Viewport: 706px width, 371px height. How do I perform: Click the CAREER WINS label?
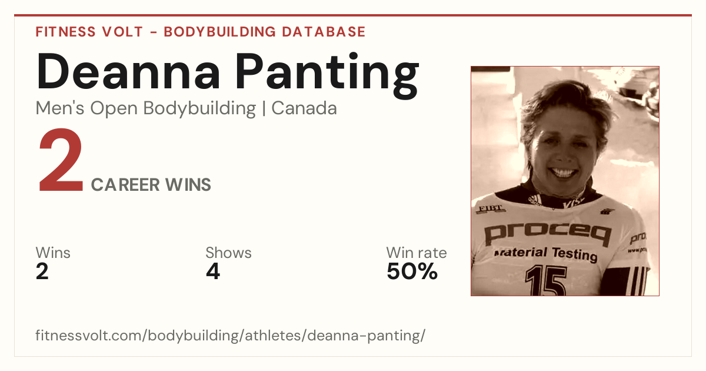pyautogui.click(x=151, y=185)
